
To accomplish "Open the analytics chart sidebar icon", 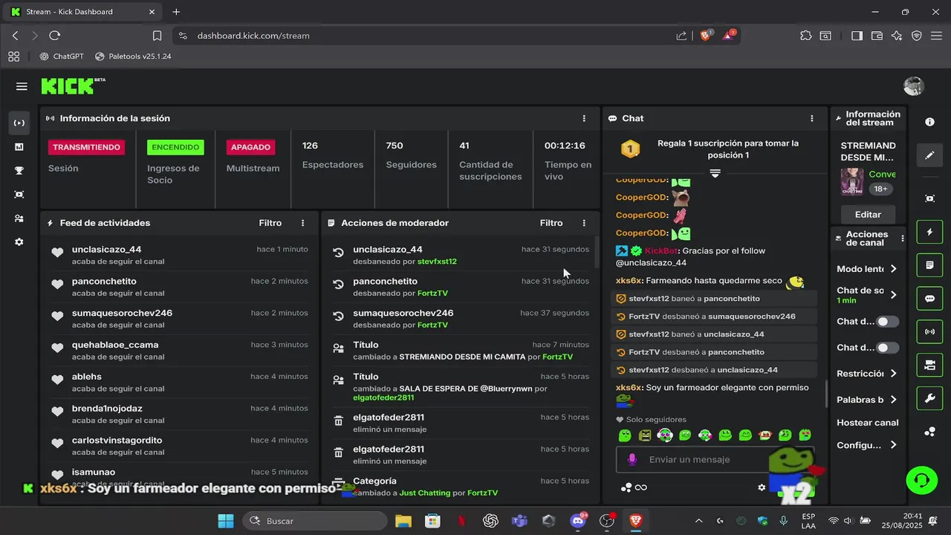I will point(19,147).
